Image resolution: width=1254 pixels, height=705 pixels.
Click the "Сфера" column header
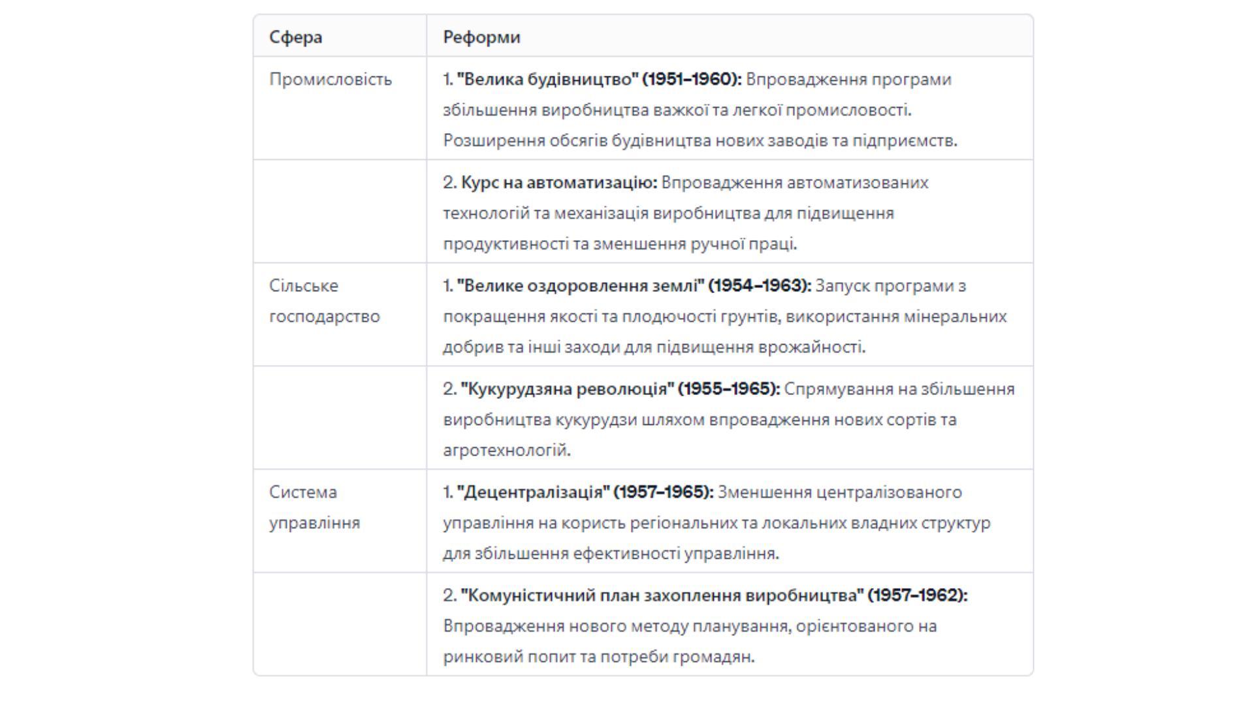[296, 37]
